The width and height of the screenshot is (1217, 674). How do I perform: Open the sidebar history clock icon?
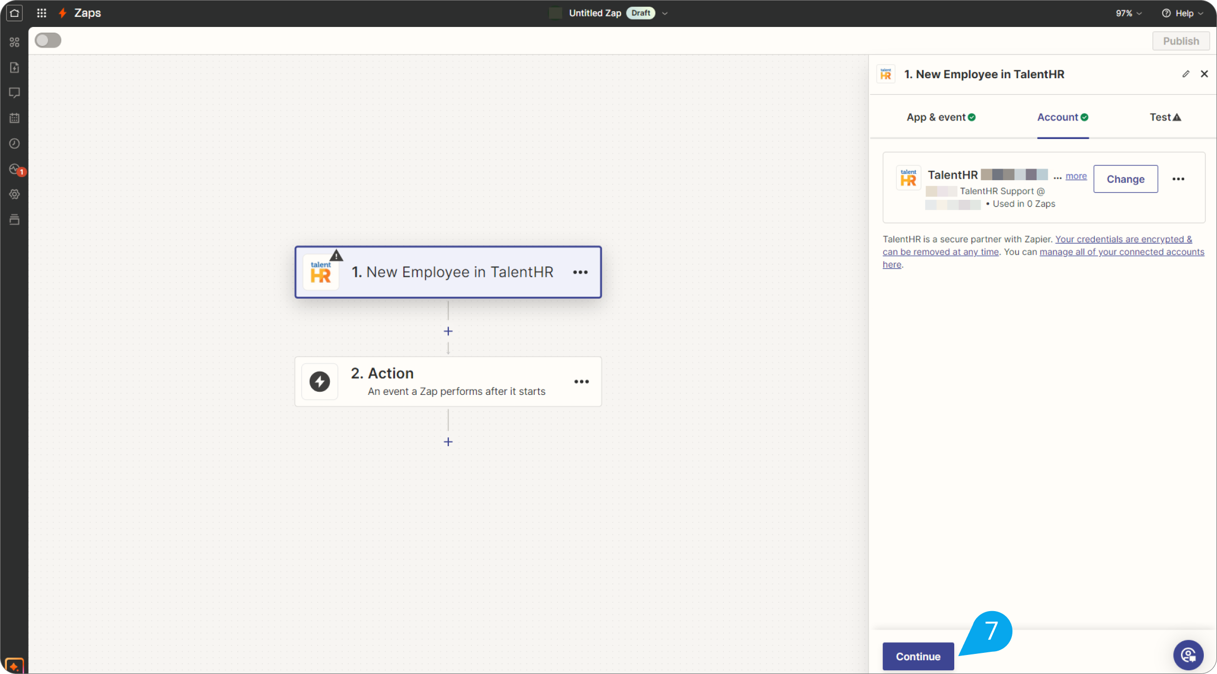pos(14,143)
